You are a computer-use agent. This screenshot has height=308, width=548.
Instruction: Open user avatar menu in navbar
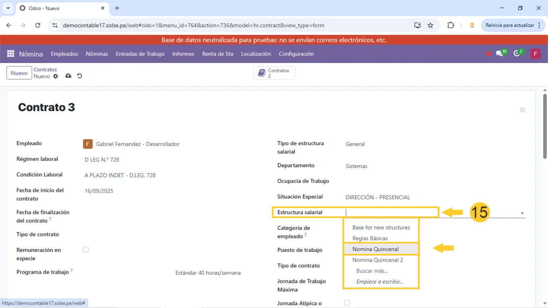(535, 54)
